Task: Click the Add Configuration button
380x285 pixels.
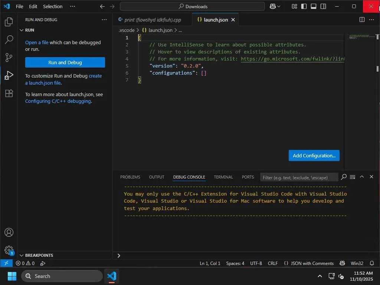Action: [x=314, y=155]
